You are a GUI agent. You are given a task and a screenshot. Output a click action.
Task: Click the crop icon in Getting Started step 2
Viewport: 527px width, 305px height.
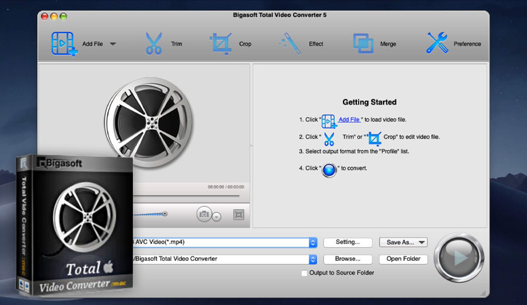pos(374,139)
